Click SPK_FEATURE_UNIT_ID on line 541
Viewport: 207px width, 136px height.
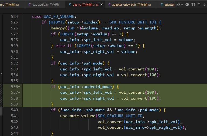(x=120, y=116)
